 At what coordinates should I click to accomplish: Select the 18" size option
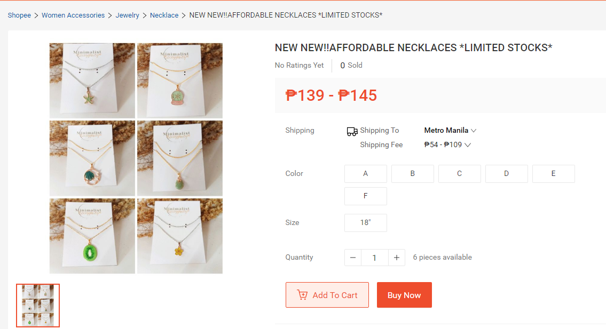tap(366, 223)
